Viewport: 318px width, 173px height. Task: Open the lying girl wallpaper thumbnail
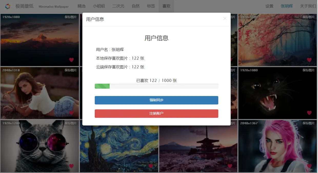(40, 93)
